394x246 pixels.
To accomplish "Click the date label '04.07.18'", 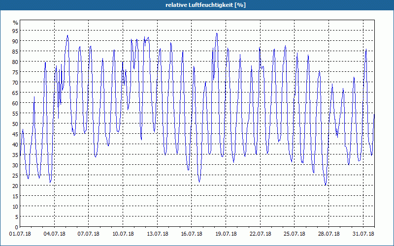I will (54, 234).
